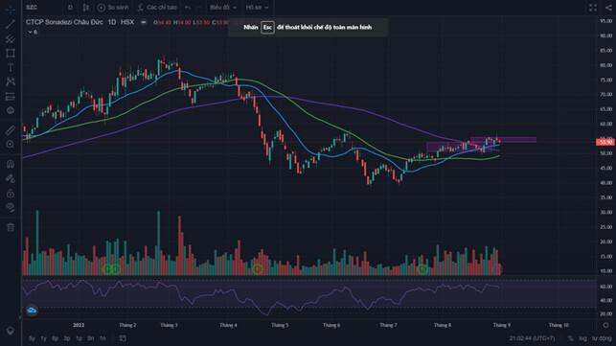Select the ruler measure tool

(11, 129)
